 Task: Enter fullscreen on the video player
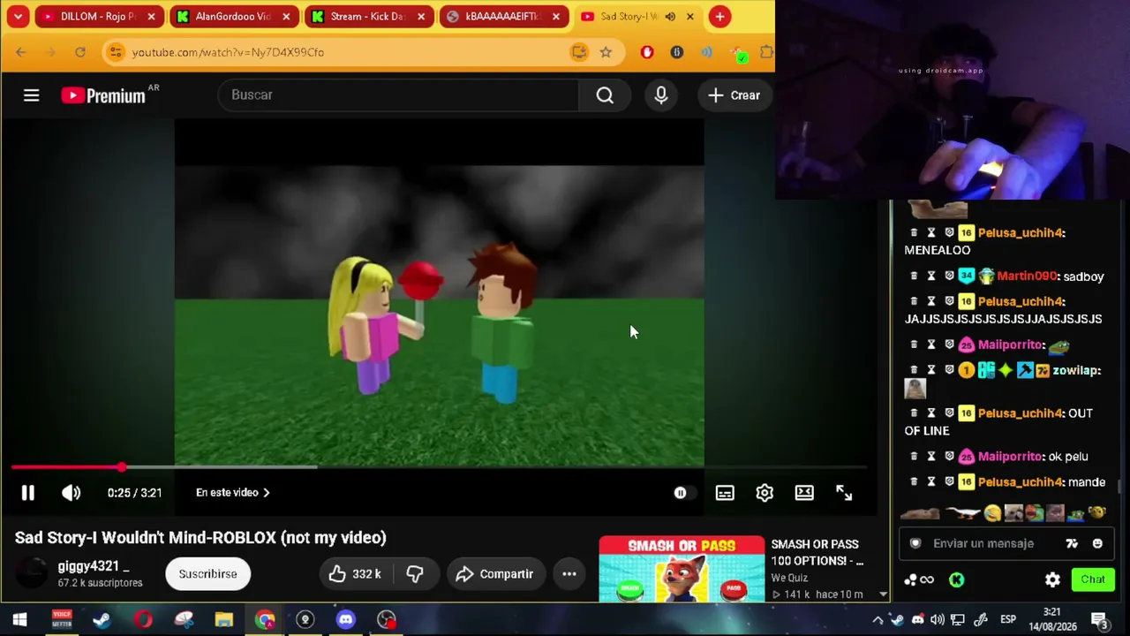pos(844,493)
